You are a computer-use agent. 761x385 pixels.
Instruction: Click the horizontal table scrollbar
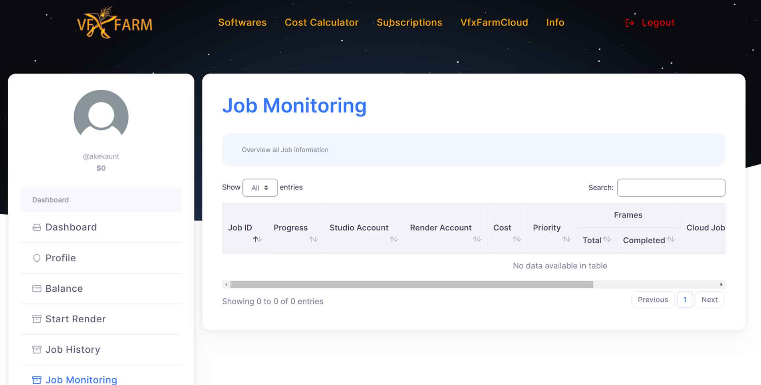pos(411,284)
